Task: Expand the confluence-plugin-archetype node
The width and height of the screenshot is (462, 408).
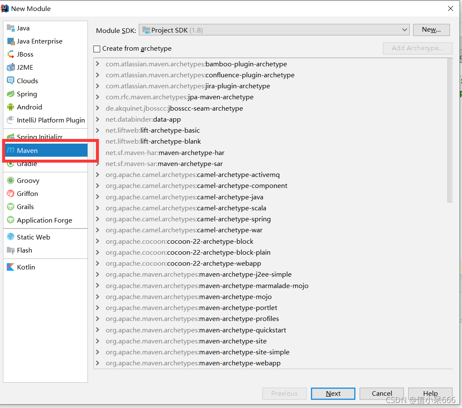Action: (x=98, y=75)
